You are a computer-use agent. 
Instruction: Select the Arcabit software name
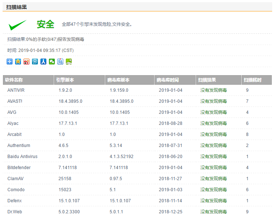pyautogui.click(x=14, y=134)
